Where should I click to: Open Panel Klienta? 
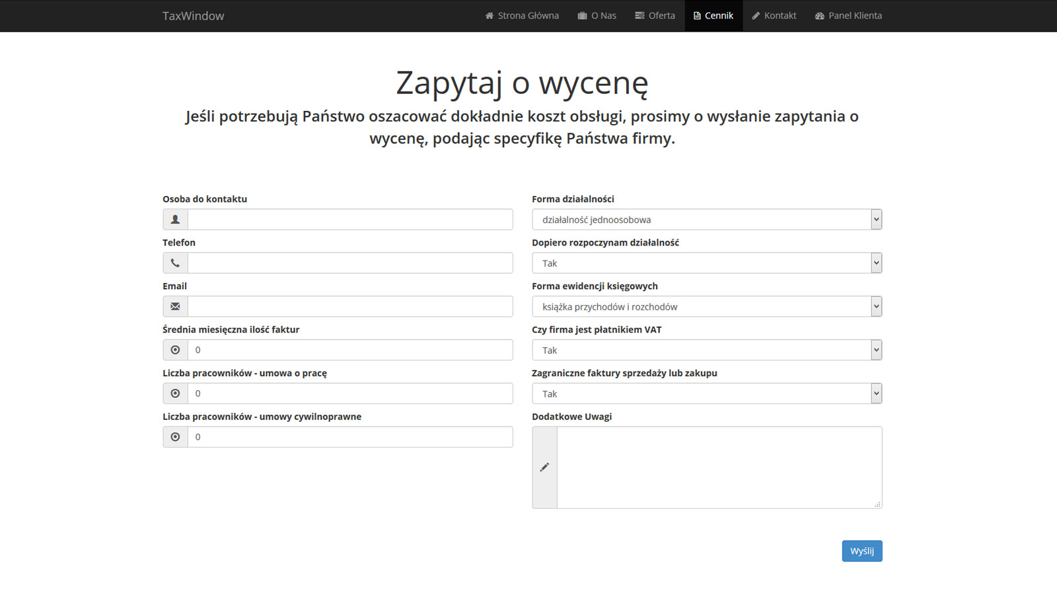pos(848,16)
